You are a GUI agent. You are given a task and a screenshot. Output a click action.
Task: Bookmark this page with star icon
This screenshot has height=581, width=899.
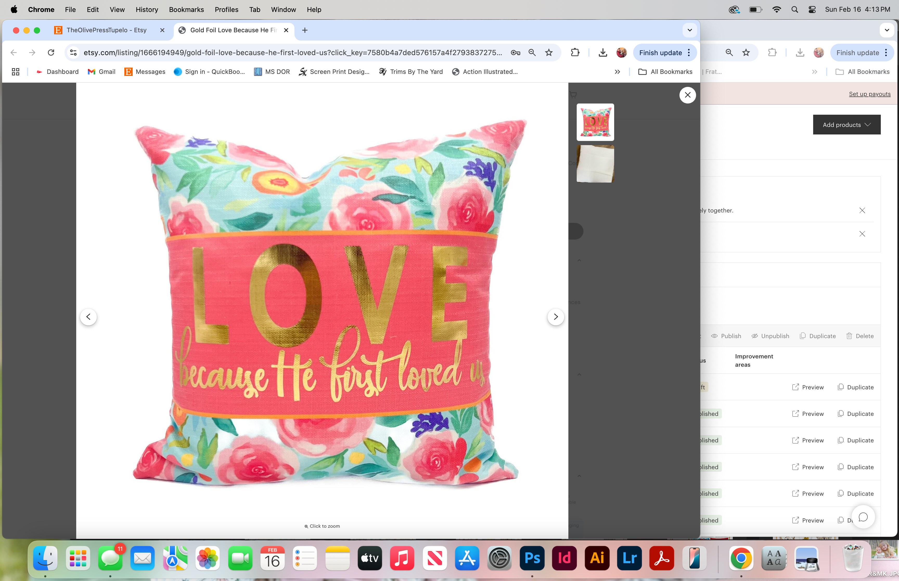(x=549, y=53)
